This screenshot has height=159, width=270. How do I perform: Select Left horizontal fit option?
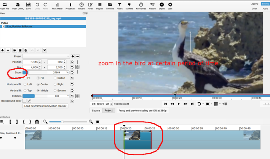tap(25, 84)
